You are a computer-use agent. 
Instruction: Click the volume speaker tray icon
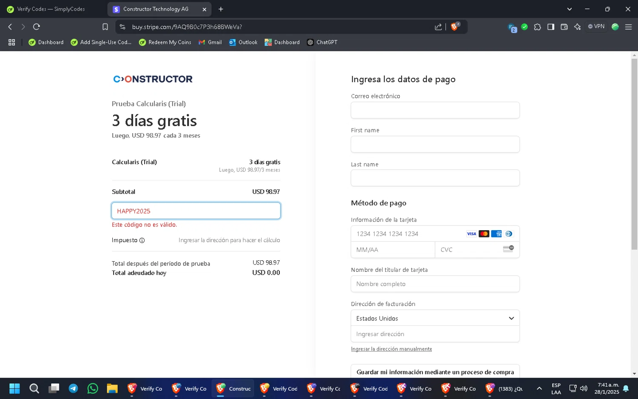click(x=584, y=388)
